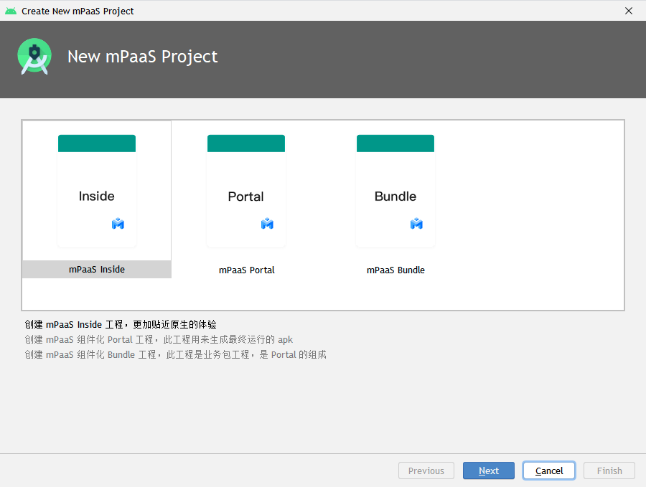Click the green header bar of the Bundle card
Image resolution: width=646 pixels, height=487 pixels.
point(395,143)
